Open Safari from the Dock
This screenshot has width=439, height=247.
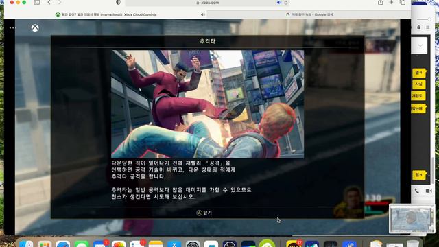point(63,244)
